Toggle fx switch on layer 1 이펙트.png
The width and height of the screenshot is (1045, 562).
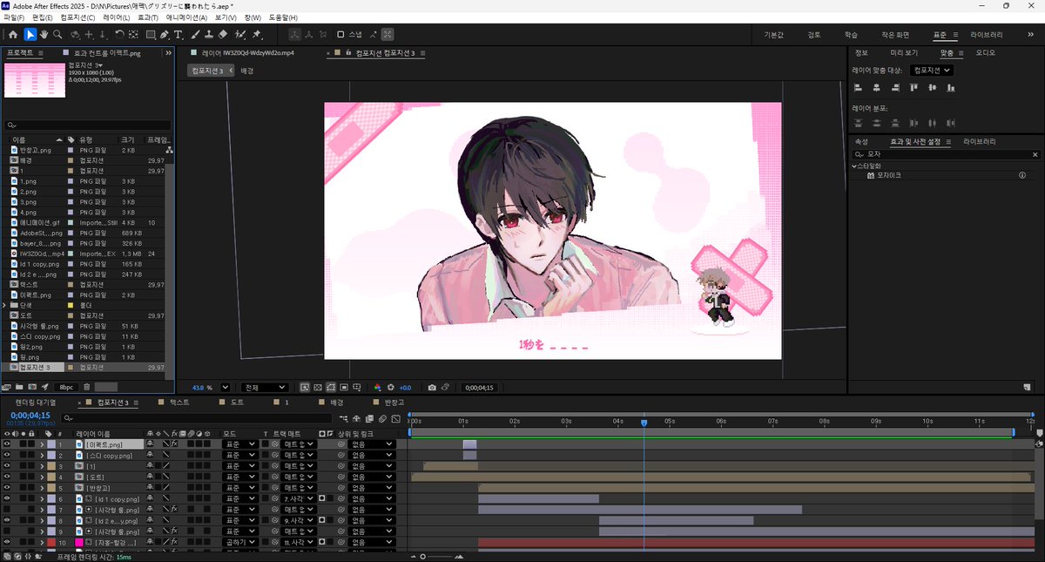pos(174,444)
